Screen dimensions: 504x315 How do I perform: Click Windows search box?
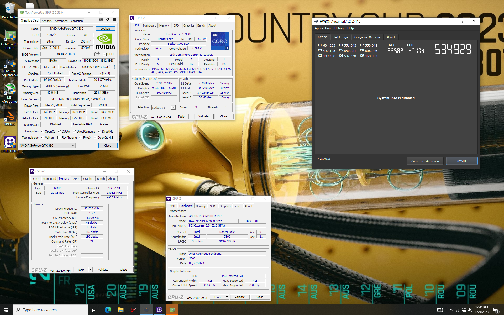click(50, 310)
